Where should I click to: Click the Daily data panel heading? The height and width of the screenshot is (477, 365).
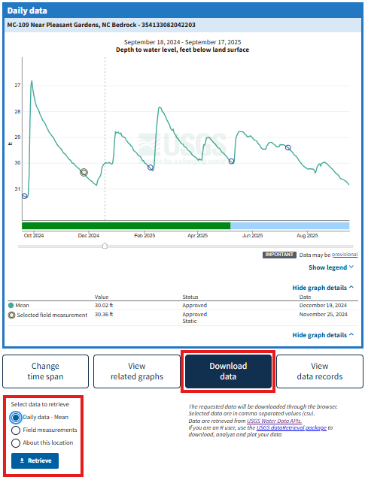pyautogui.click(x=27, y=11)
